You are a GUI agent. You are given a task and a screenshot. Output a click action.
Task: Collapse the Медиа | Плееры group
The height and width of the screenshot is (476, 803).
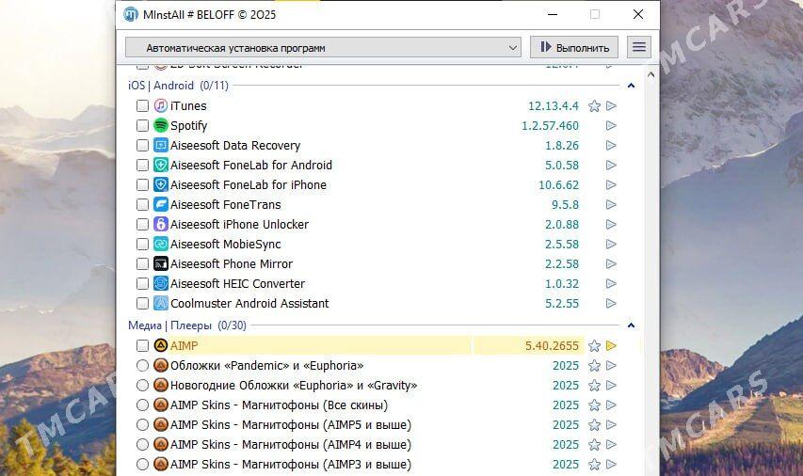pos(631,325)
